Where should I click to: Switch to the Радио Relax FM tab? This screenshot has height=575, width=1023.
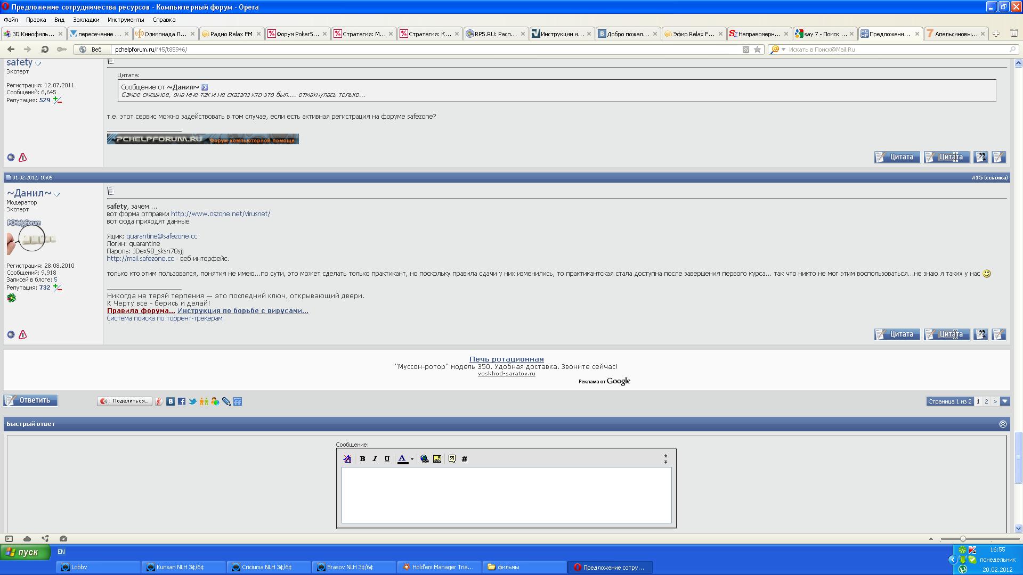point(231,34)
